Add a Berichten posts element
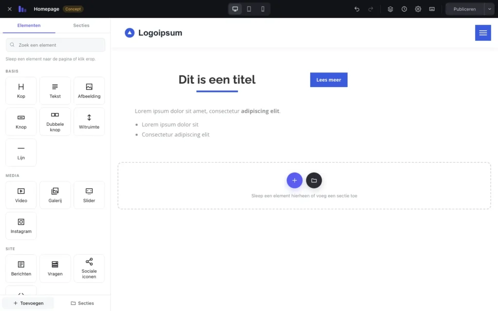This screenshot has width=498, height=311. [21, 268]
